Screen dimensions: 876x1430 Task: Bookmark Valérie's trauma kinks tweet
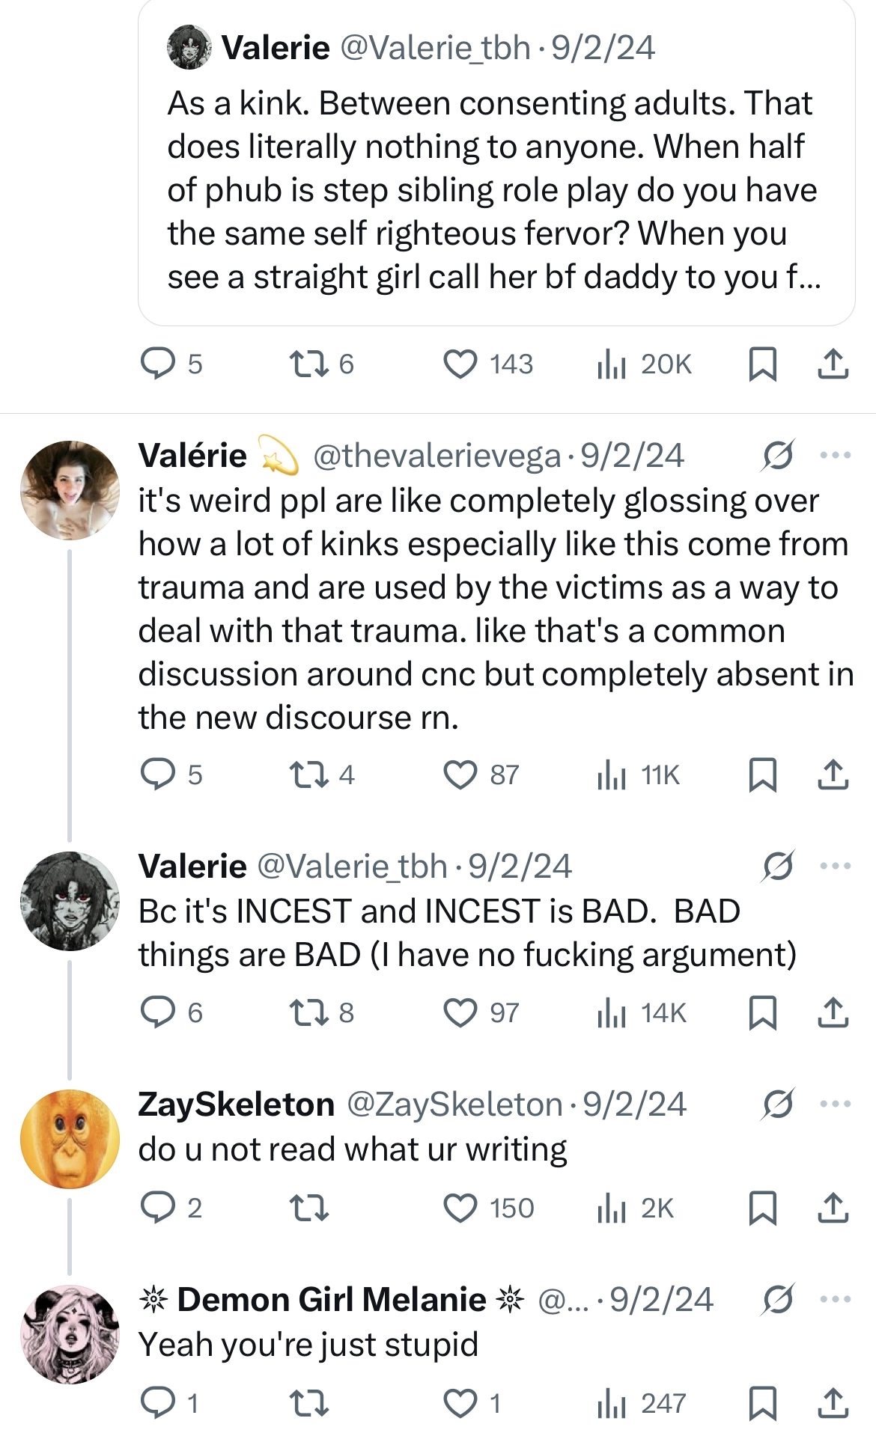click(762, 774)
